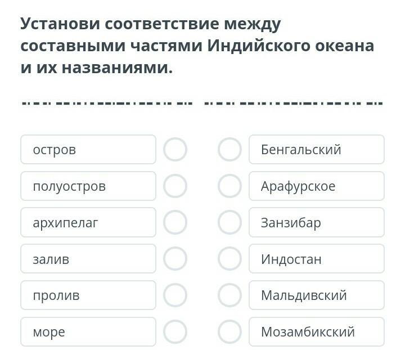405x350 pixels.
Task: Select the radio circle beside Мальдивский
Action: pos(229,295)
